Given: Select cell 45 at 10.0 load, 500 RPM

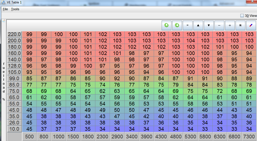Looking at the screenshot, I should pos(29,129).
